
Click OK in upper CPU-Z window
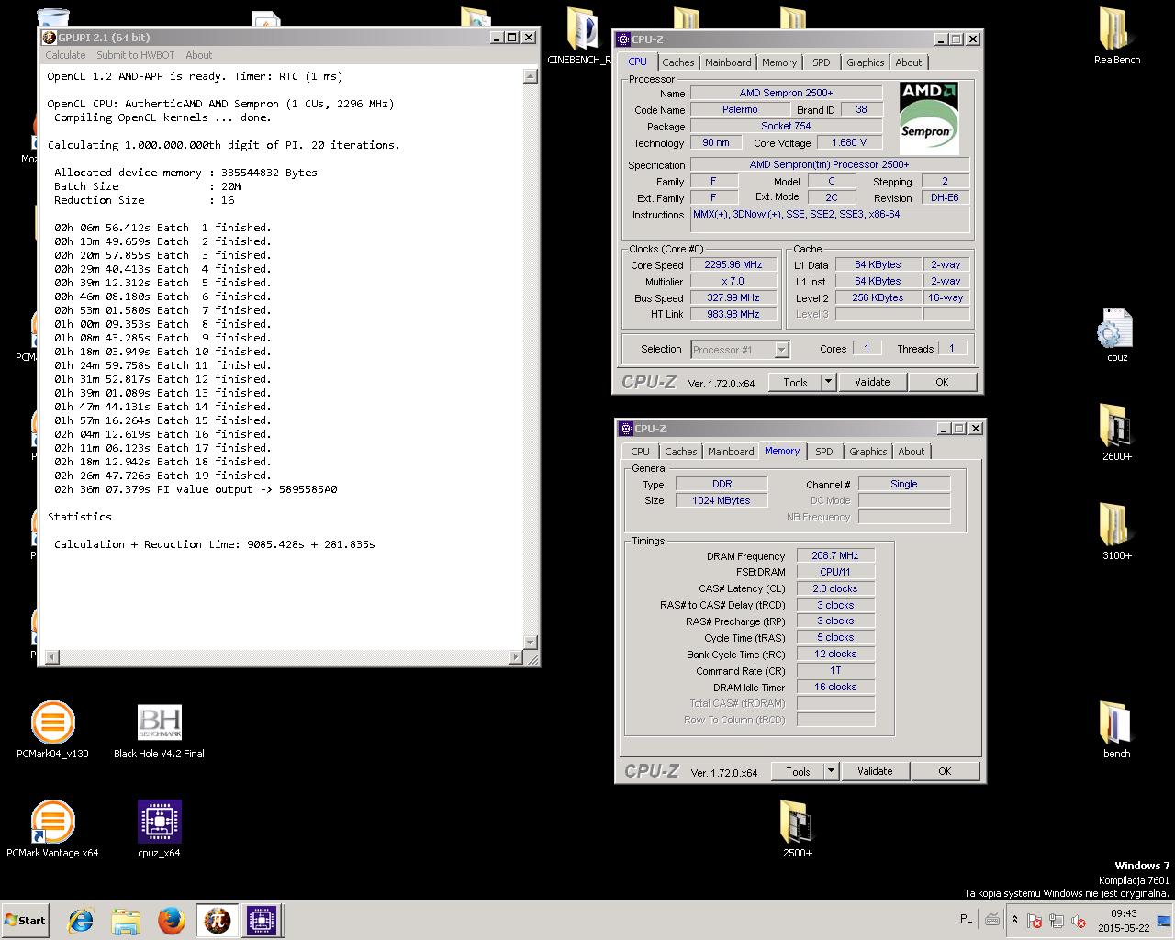pos(942,382)
